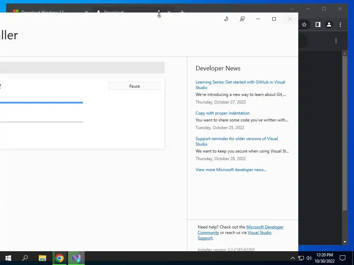Close the Download Windows 11 tab
This screenshot has height=265, width=354.
click(x=86, y=11)
